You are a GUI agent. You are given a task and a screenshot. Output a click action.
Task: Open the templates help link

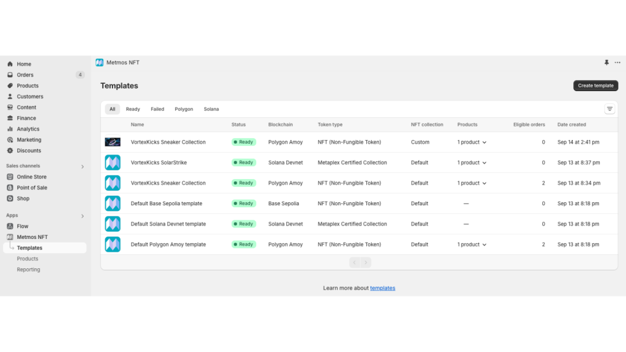click(x=382, y=288)
